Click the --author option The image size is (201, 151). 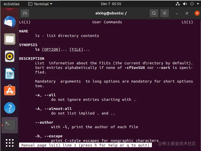tap(44, 122)
